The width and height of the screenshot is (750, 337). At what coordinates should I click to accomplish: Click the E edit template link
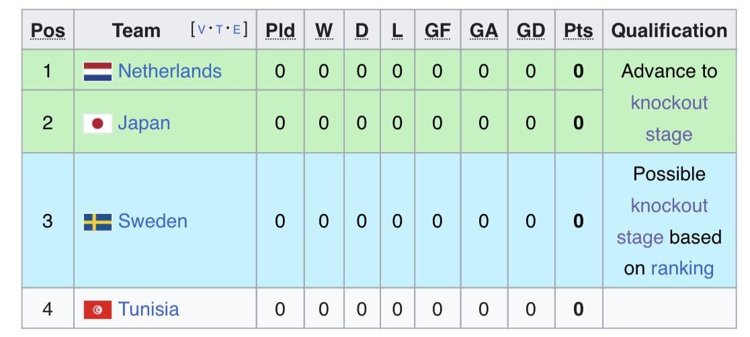[237, 30]
